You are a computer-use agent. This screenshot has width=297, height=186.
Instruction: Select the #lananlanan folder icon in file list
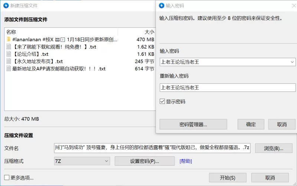pyautogui.click(x=9, y=39)
